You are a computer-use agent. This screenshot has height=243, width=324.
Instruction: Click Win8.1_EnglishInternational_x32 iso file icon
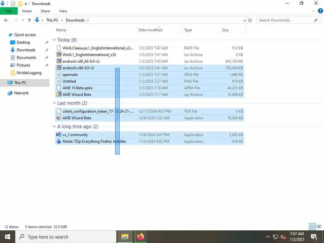tap(59, 54)
